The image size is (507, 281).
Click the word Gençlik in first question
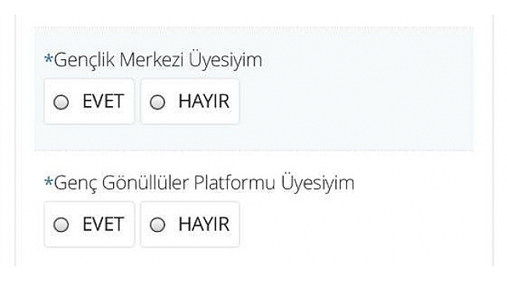[84, 61]
